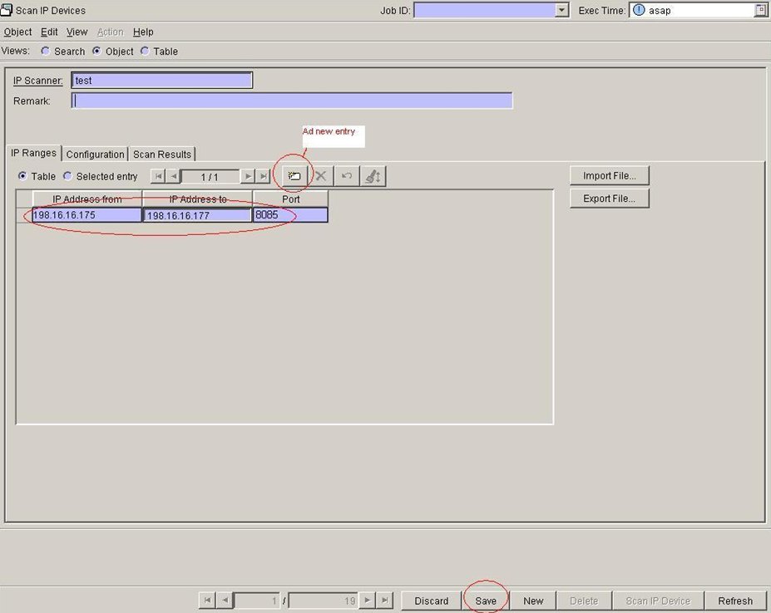Click the delete entry X icon

click(x=320, y=176)
